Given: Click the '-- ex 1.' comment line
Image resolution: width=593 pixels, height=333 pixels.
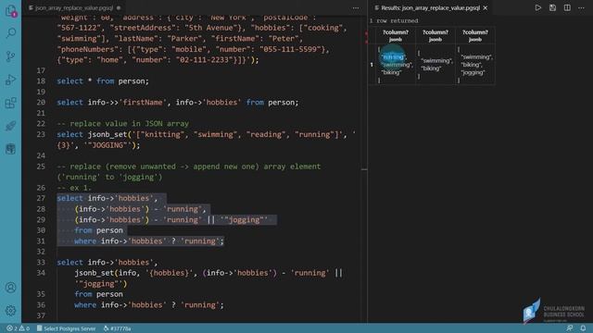Looking at the screenshot, I should point(74,188).
